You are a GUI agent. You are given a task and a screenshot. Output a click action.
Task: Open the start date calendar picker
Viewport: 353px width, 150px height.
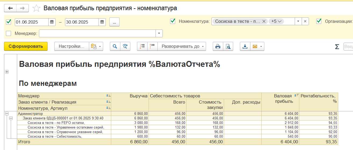(52, 22)
